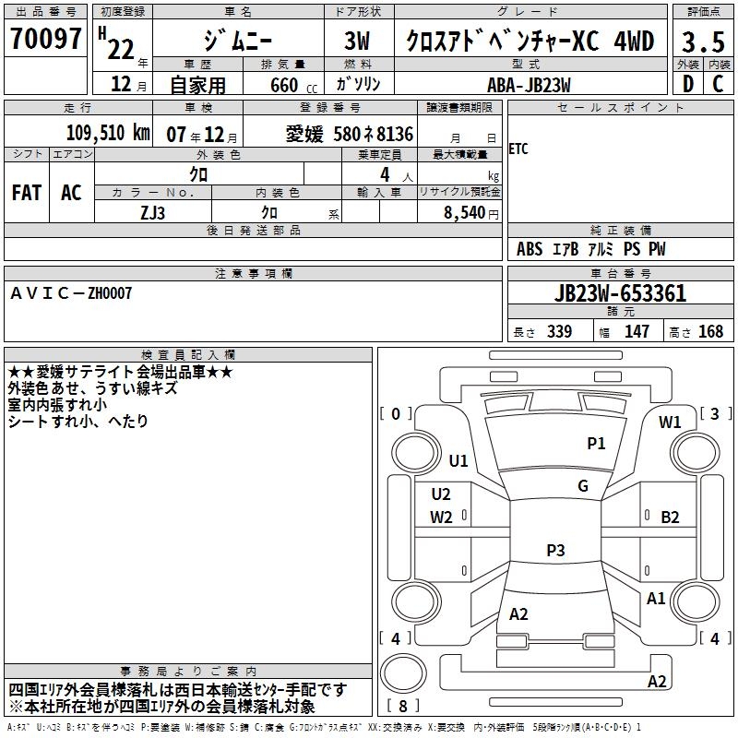
Task: Click the U1 dent mark on diagram
Action: coord(458,461)
